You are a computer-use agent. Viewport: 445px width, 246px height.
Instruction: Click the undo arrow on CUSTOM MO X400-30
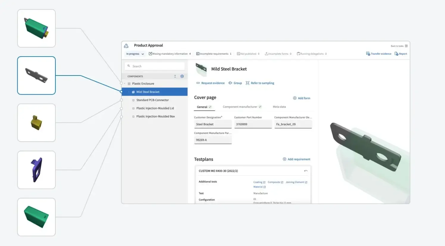(x=306, y=171)
